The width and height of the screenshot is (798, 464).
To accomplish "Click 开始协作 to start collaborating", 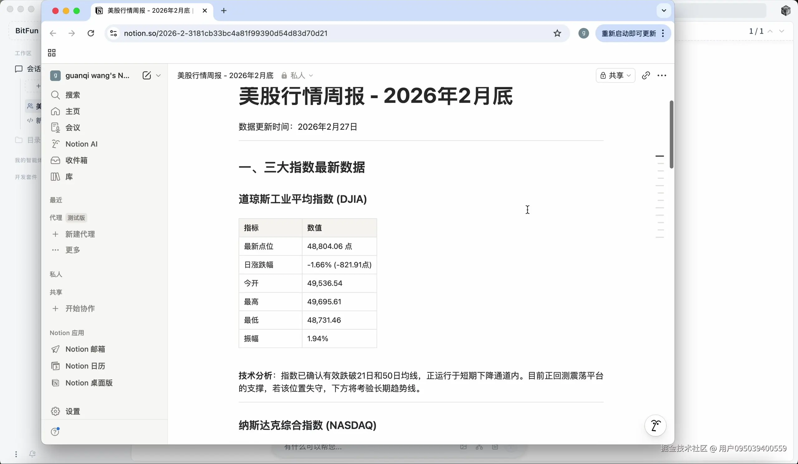I will (x=79, y=308).
